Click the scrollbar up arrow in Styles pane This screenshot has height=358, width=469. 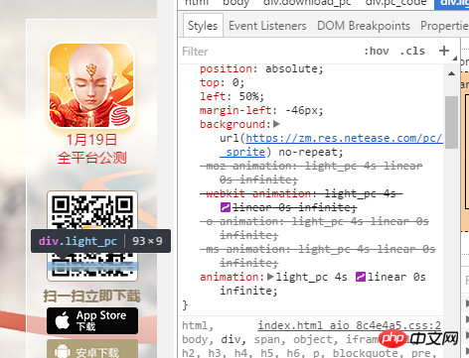point(451,73)
